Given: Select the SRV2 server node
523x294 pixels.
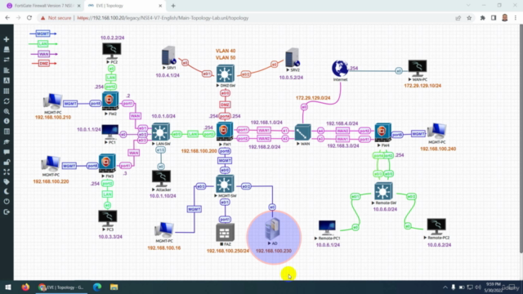Looking at the screenshot, I should [x=293, y=58].
